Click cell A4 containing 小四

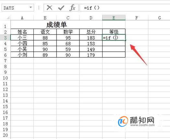click(22, 44)
